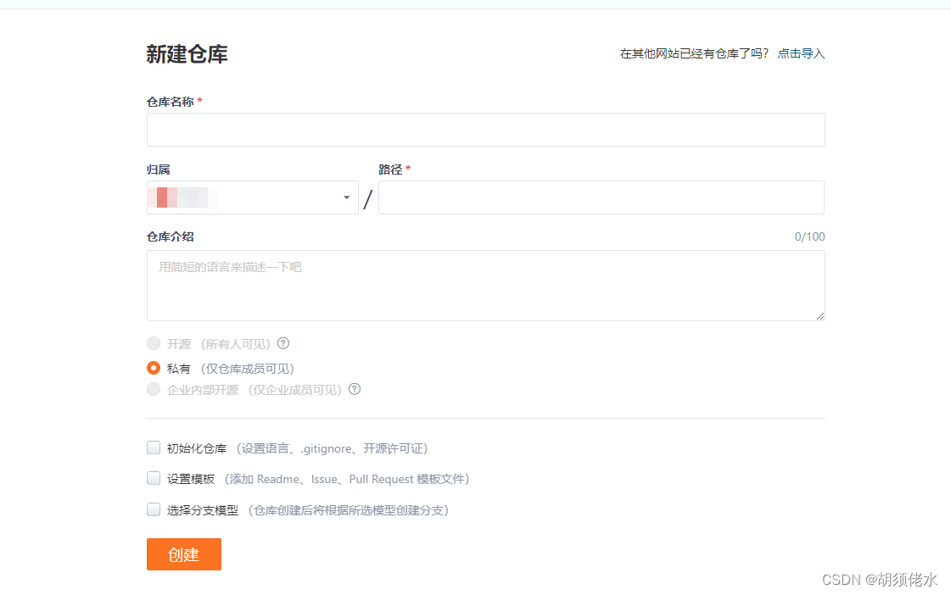Click the 仓库创建后将根据所选模型创建分支 hint text
951x595 pixels.
click(348, 510)
